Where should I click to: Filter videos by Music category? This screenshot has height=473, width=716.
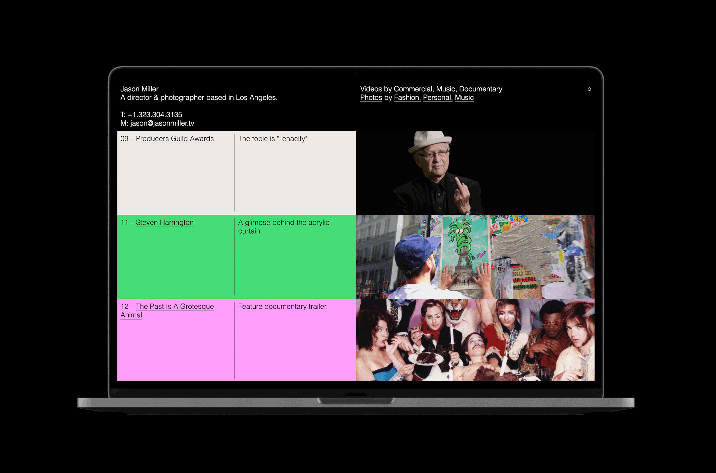click(445, 89)
